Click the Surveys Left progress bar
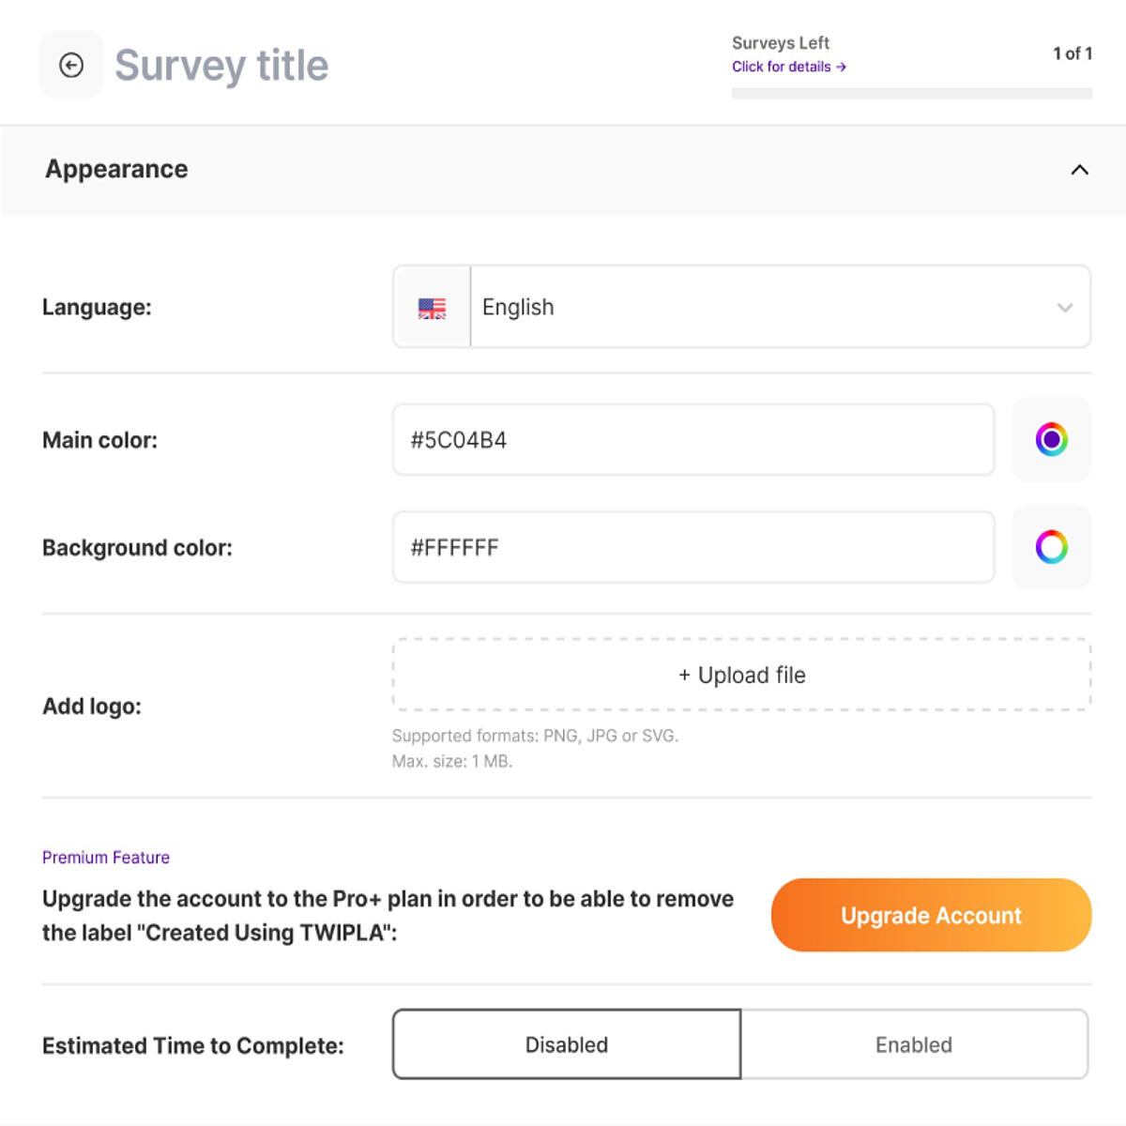Screen dimensions: 1126x1126 tap(912, 93)
